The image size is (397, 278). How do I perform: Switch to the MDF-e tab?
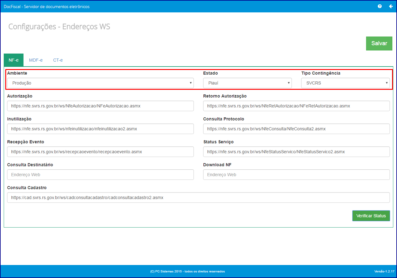point(36,60)
